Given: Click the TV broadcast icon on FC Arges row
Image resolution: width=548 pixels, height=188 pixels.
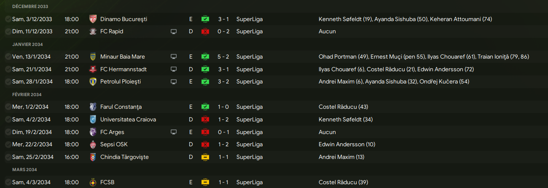Looking at the screenshot, I should (x=174, y=132).
